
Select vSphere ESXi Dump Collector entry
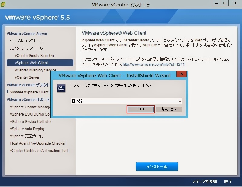tap(30, 114)
